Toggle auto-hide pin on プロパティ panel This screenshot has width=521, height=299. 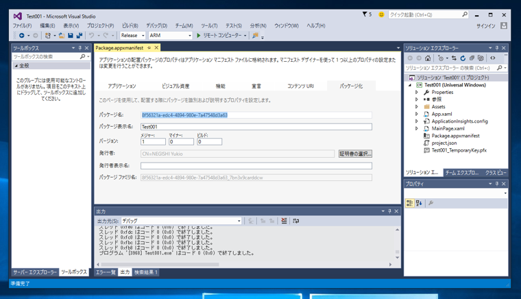point(497,184)
